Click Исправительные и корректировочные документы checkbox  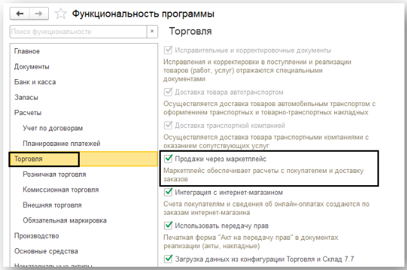click(x=168, y=50)
